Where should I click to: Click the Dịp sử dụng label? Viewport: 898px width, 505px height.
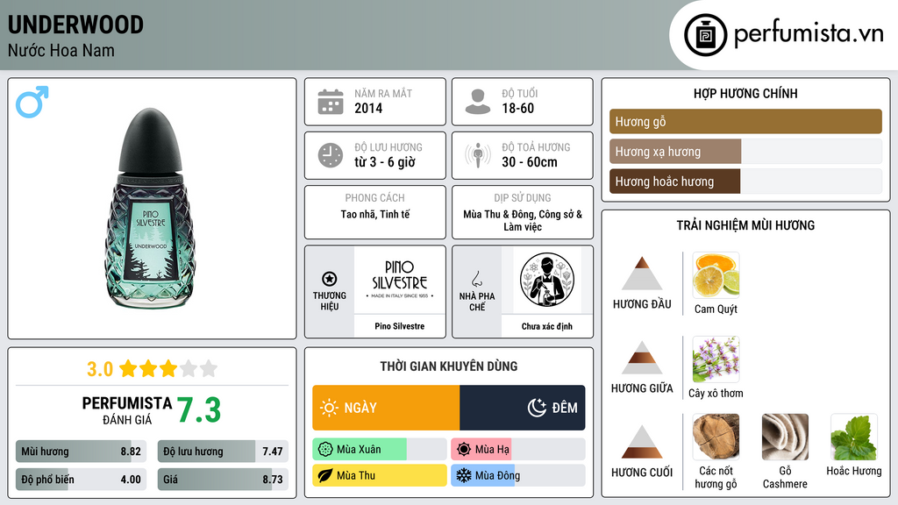click(523, 198)
